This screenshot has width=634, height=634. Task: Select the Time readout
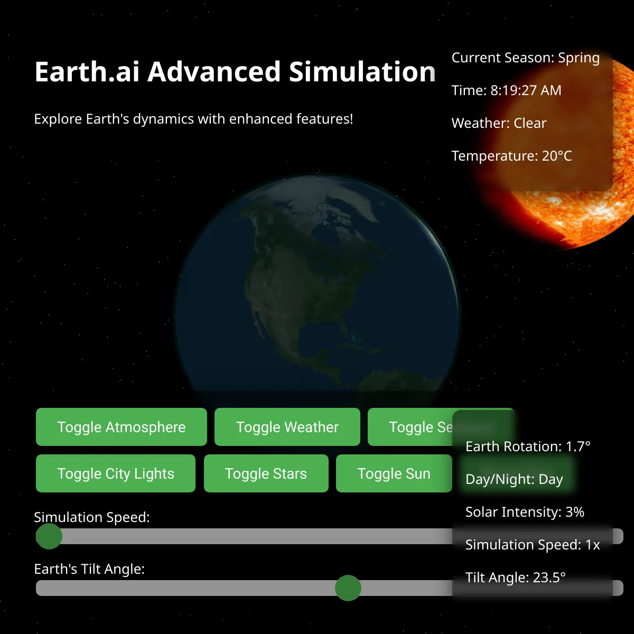tap(506, 90)
